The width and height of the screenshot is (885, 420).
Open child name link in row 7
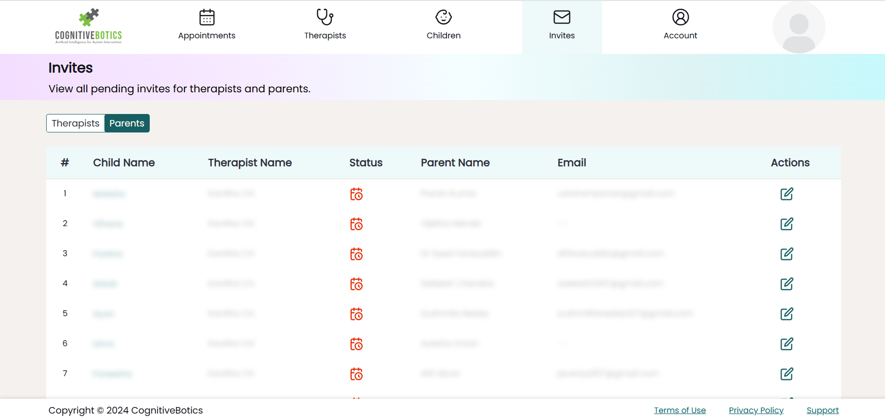coord(112,374)
